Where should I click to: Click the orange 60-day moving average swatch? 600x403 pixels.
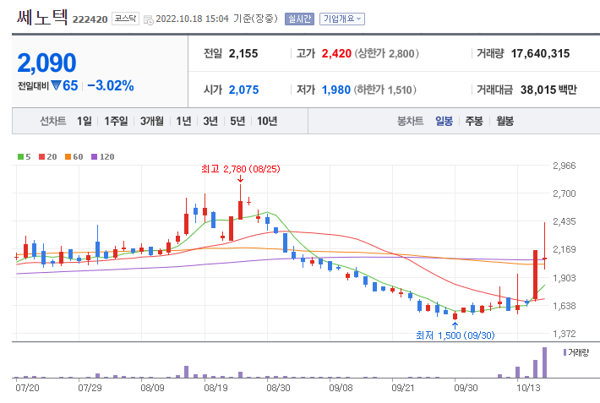coord(68,156)
